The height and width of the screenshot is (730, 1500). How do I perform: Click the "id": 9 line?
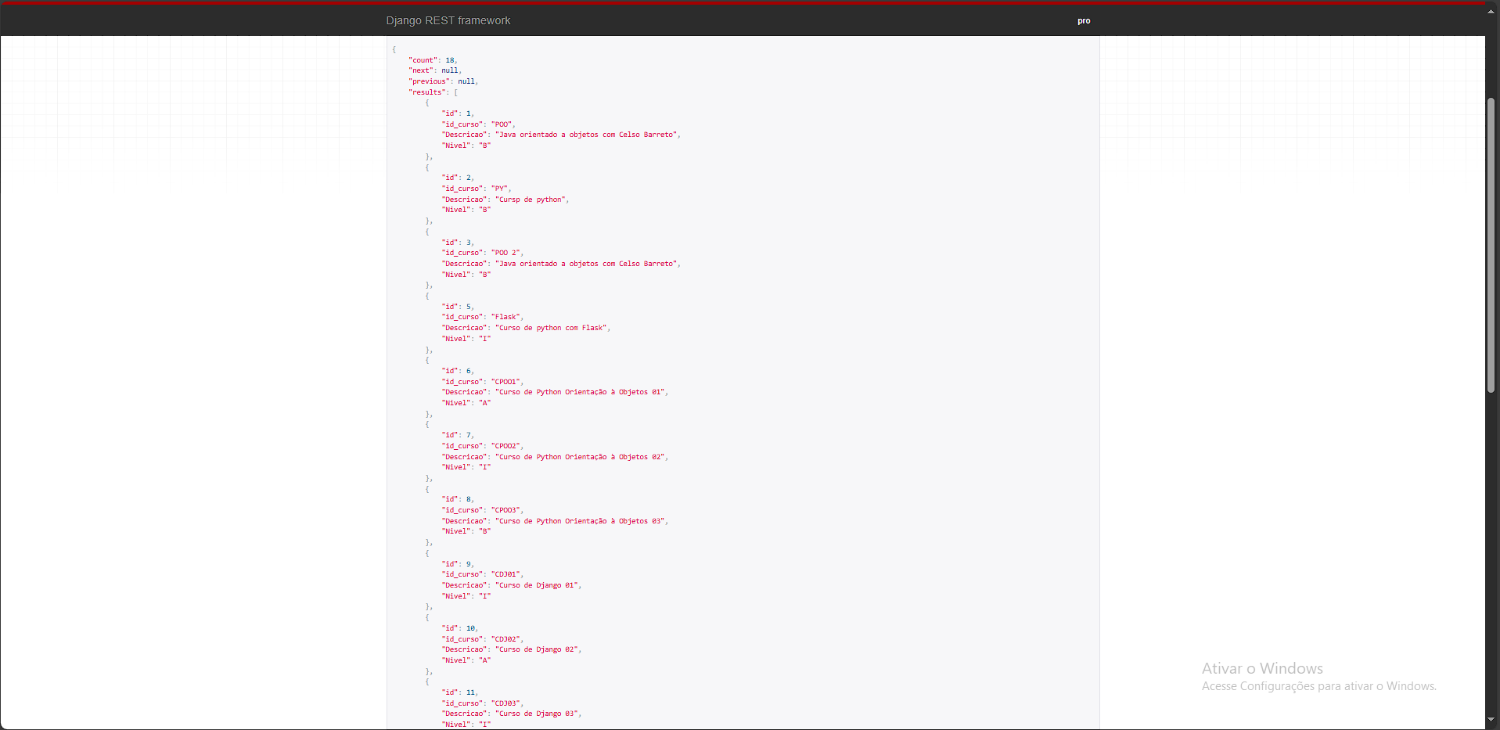[458, 564]
